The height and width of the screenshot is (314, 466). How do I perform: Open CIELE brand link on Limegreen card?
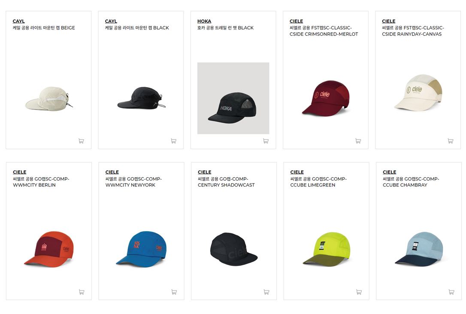coord(297,172)
